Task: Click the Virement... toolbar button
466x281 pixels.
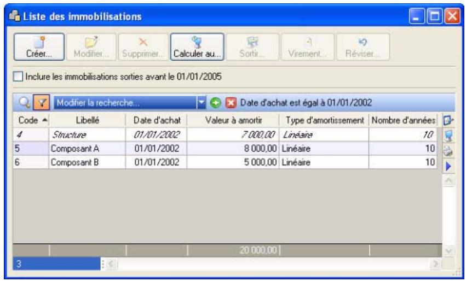Action: coord(308,47)
